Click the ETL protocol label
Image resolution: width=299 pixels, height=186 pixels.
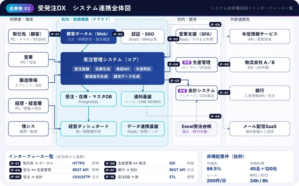172,177
